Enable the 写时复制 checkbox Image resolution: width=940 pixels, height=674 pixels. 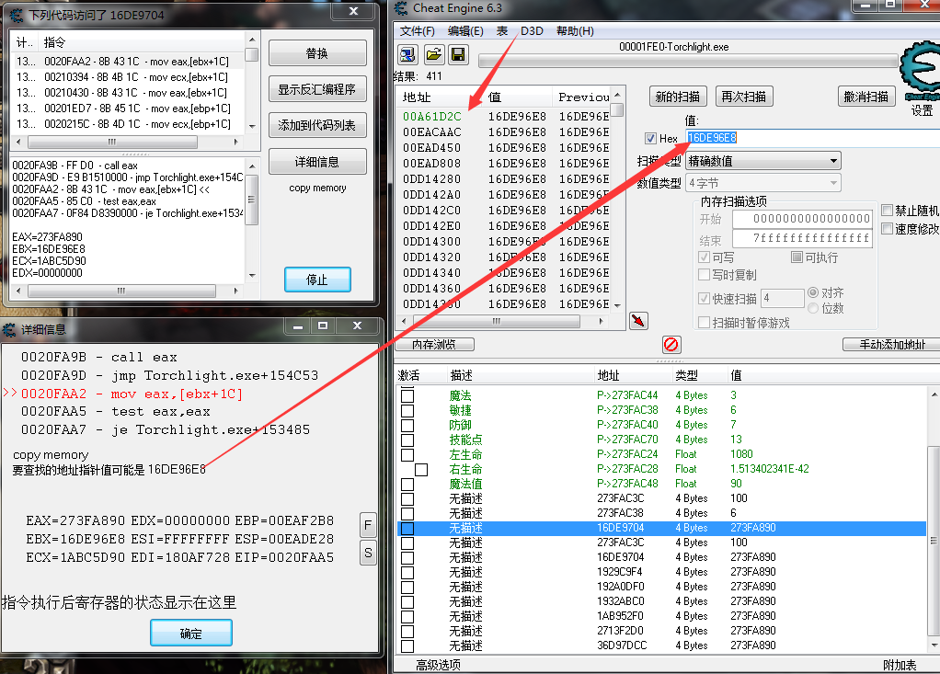point(705,275)
